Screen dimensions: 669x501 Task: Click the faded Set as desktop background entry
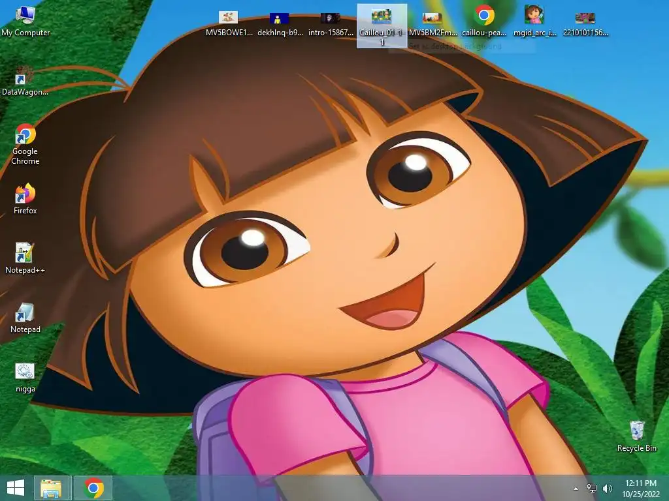point(455,46)
